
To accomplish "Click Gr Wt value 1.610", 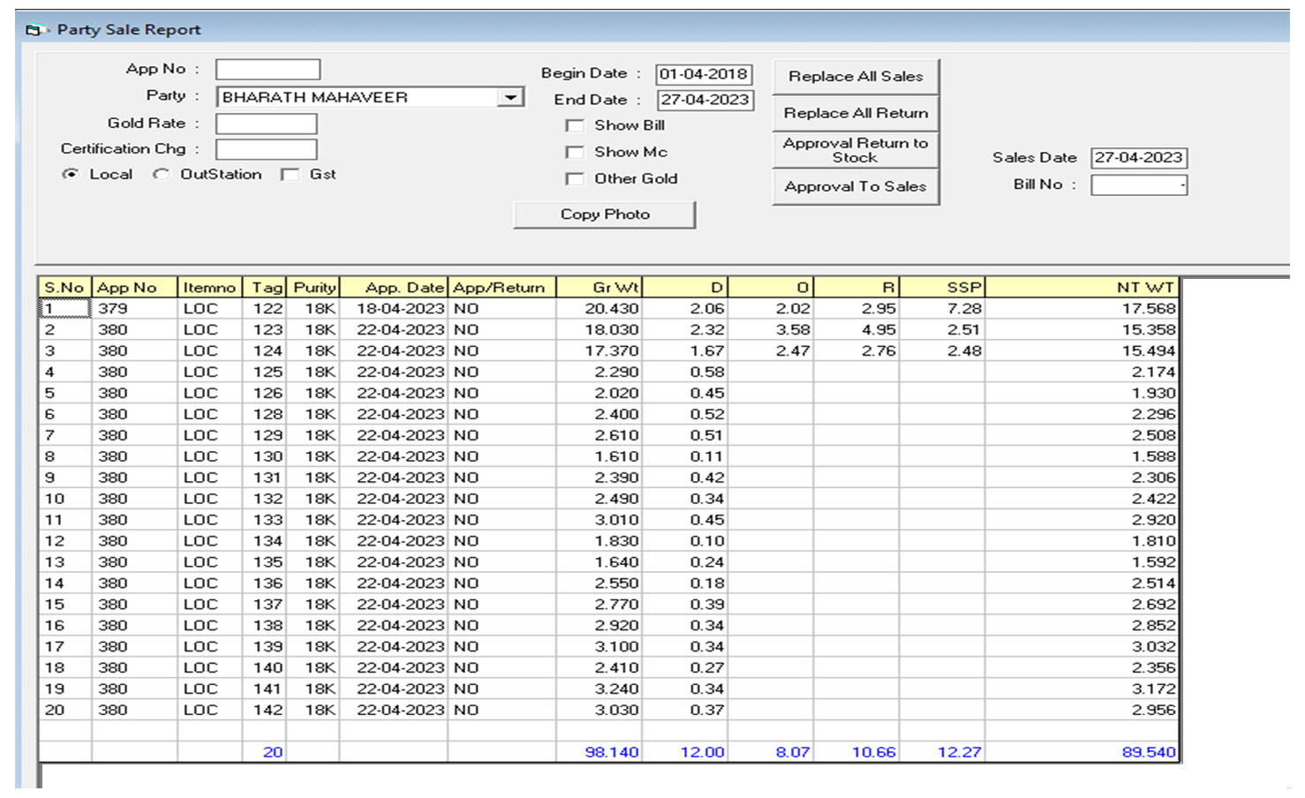I will pyautogui.click(x=600, y=457).
